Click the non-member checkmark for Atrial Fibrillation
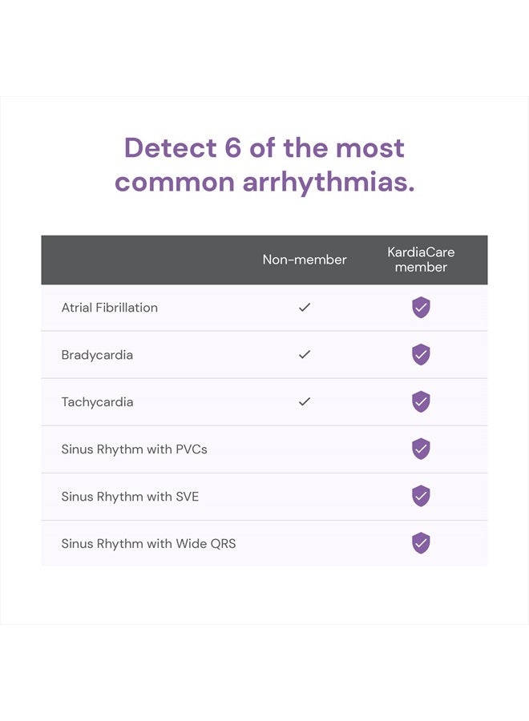Screen dimensions: 529x721 [x=305, y=307]
